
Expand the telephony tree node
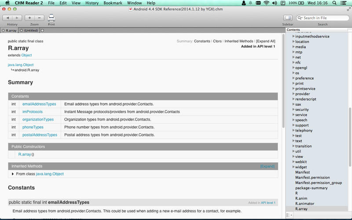[x=293, y=130]
